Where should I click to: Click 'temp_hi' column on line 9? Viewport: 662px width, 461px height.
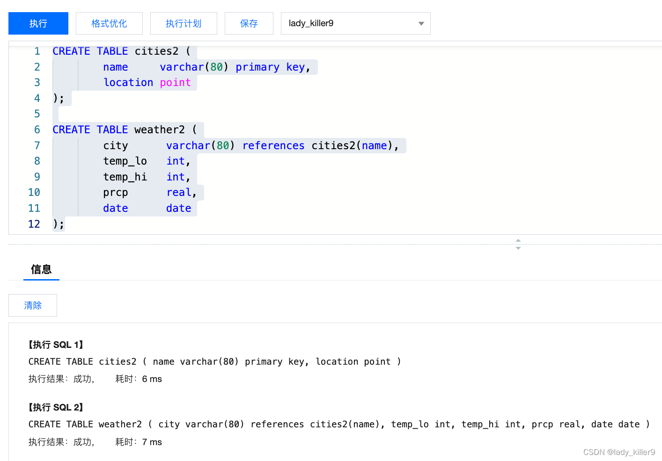(x=125, y=177)
